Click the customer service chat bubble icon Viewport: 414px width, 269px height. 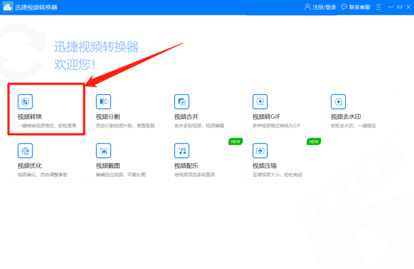(x=344, y=7)
